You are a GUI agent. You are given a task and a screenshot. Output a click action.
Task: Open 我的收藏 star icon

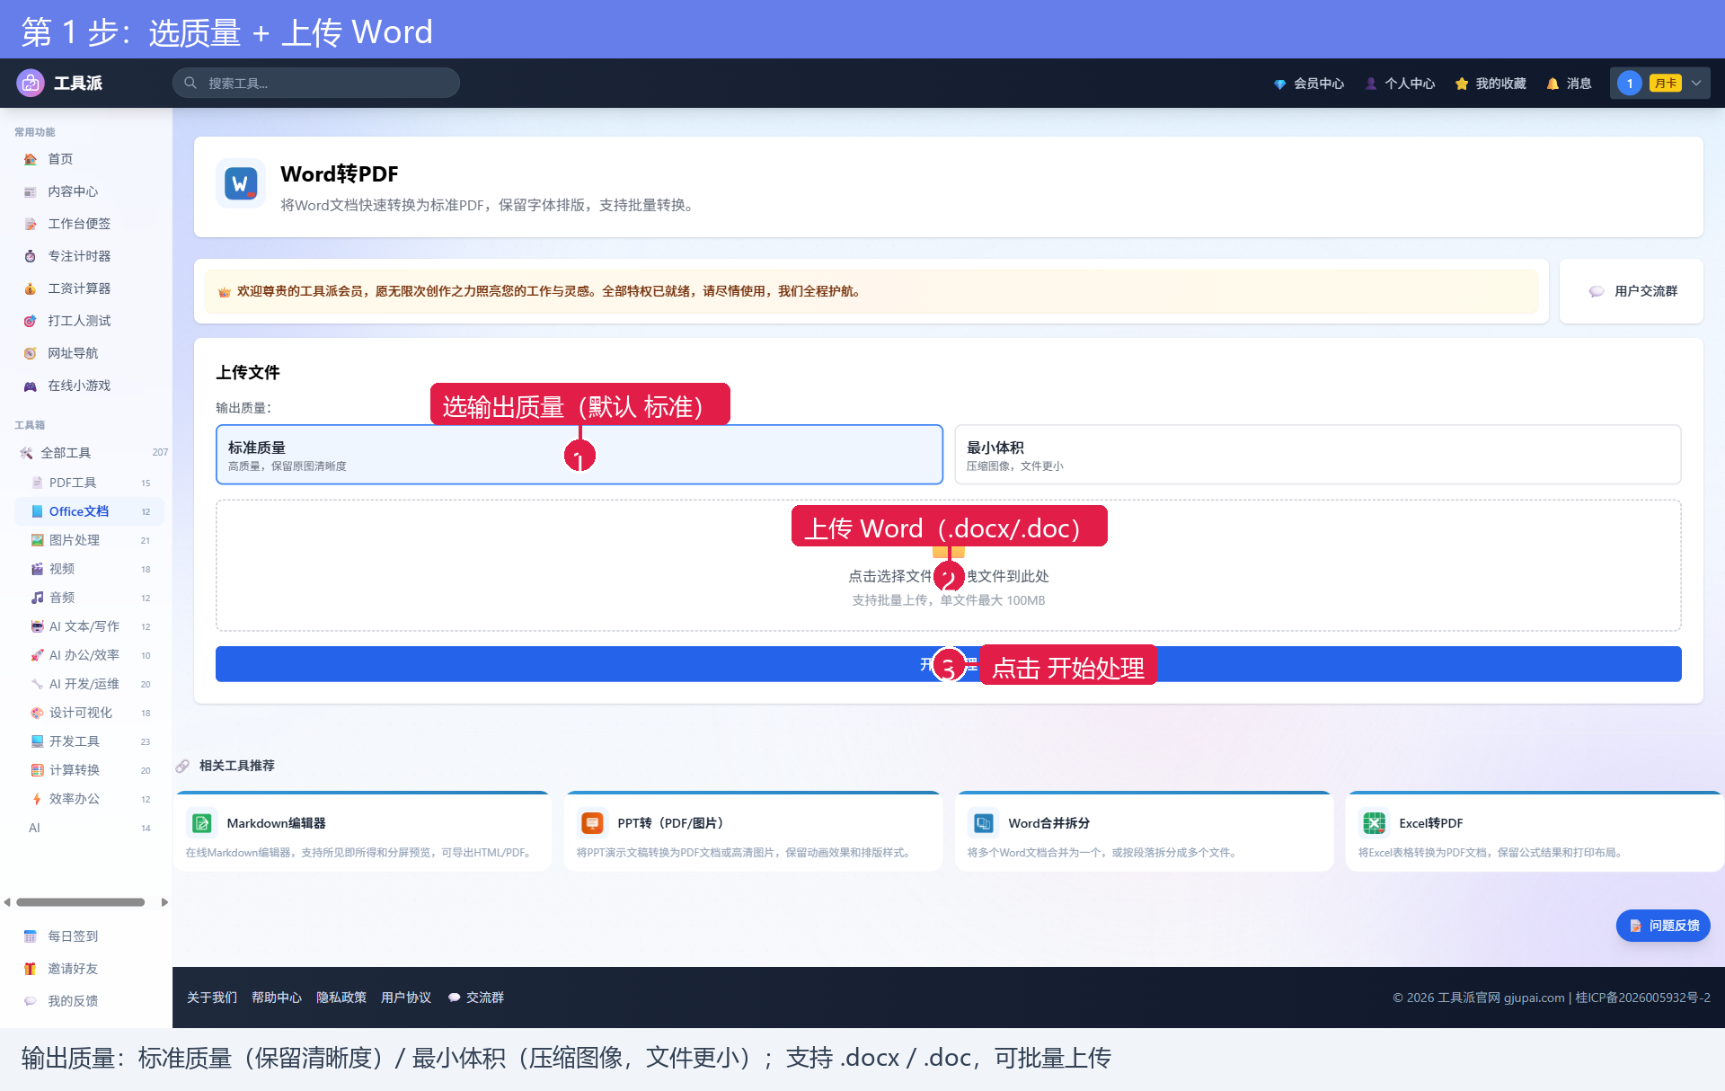pos(1462,84)
